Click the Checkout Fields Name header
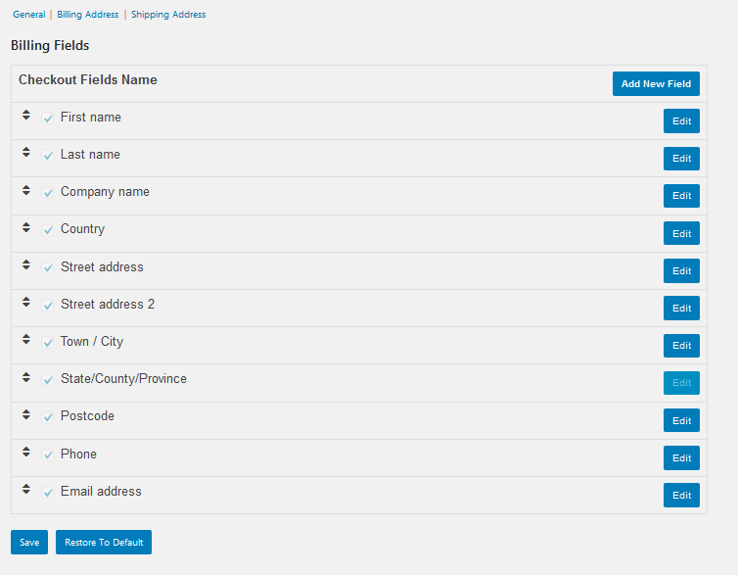The height and width of the screenshot is (575, 738). (x=88, y=79)
